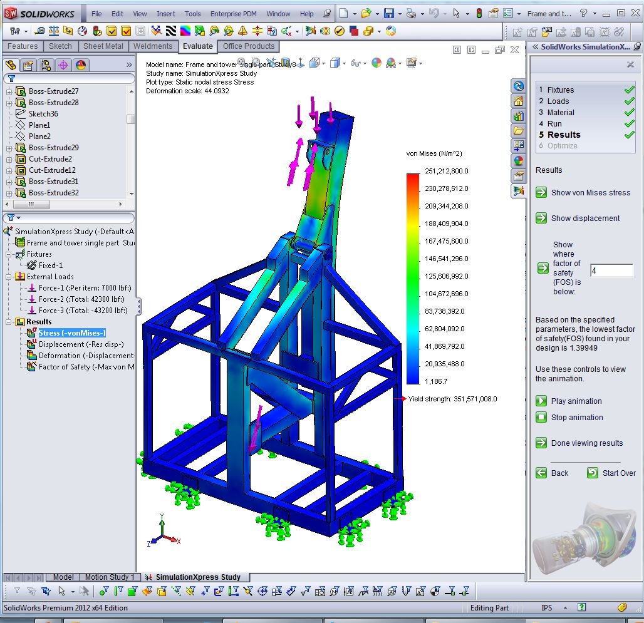Screen dimensions: 644x623
Task: Open DimXpertManager crosshair tab icon
Action: (63, 65)
